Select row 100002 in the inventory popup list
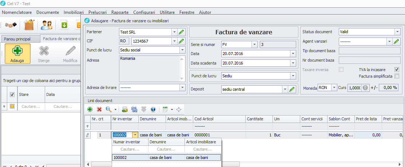Screen dimensions: 405x167 click(x=166, y=158)
